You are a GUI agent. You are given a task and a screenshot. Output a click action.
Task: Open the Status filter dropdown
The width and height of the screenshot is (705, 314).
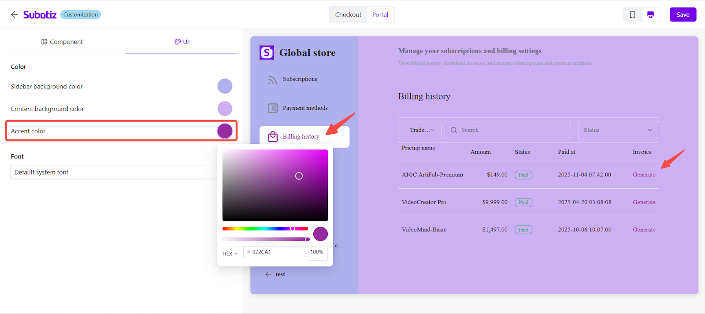click(x=618, y=130)
